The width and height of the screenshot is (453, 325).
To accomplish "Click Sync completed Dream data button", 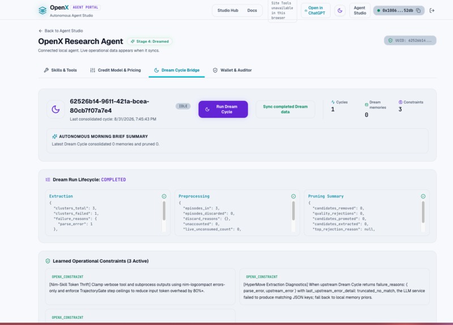I will coord(285,109).
